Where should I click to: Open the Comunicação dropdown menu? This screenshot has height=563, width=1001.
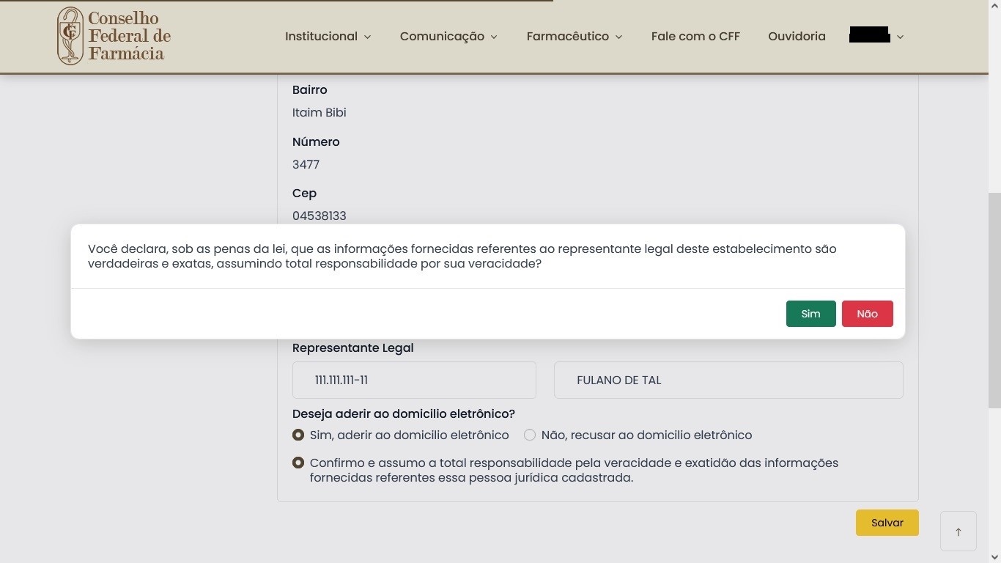coord(448,36)
